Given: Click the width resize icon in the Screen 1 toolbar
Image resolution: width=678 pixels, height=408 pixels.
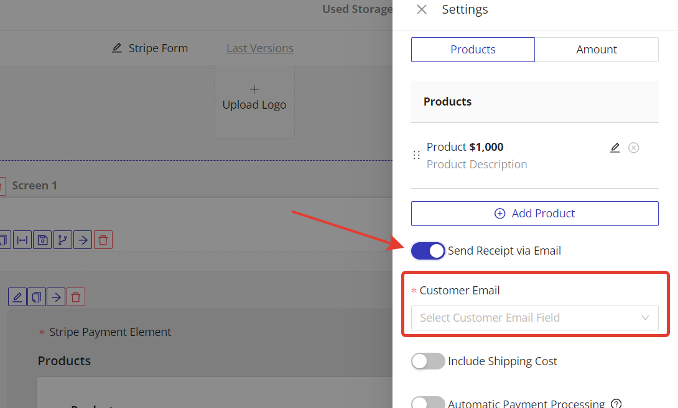Looking at the screenshot, I should point(22,240).
